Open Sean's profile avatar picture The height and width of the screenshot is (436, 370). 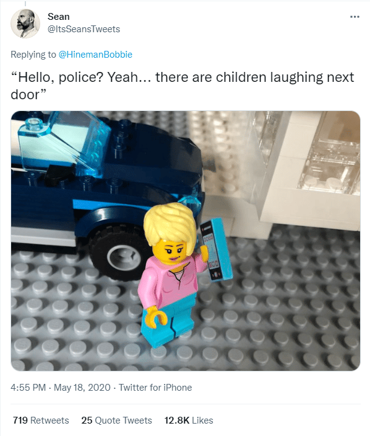(25, 24)
